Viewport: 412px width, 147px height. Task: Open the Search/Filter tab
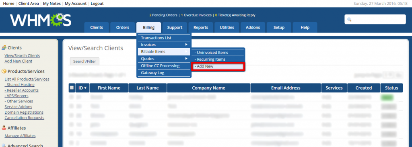click(x=84, y=61)
